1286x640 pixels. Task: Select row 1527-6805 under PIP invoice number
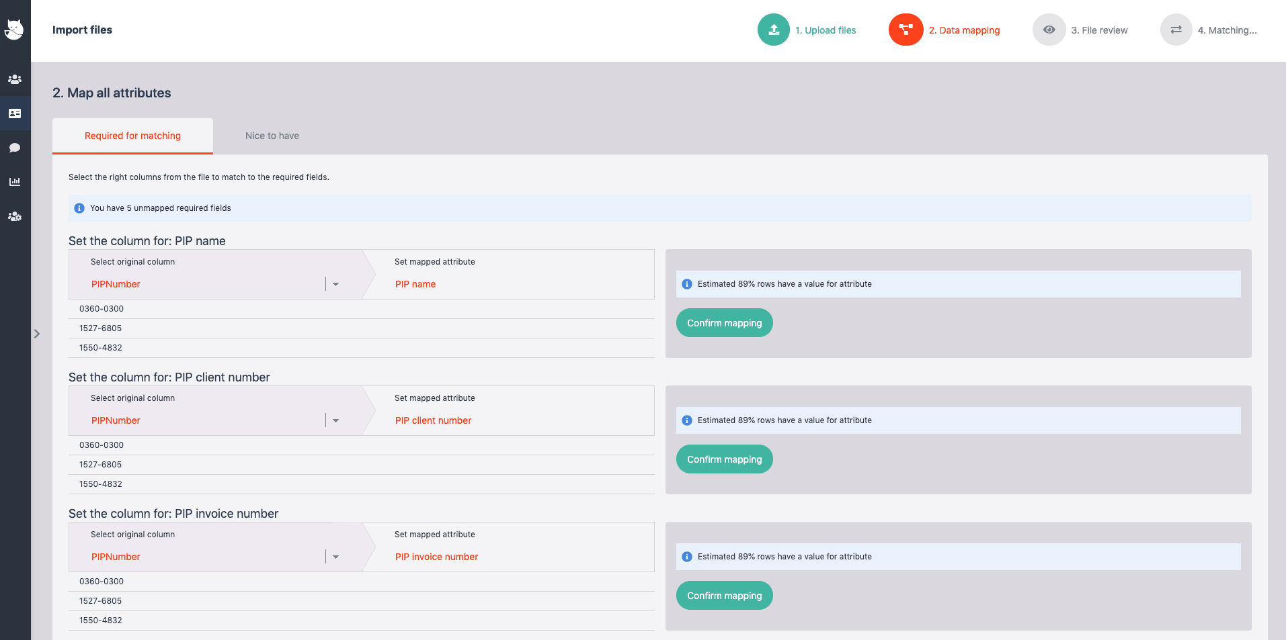(362, 601)
